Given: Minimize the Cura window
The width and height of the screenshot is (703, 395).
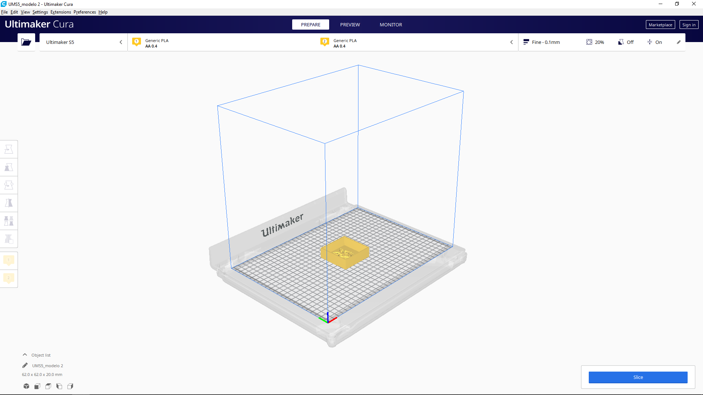Looking at the screenshot, I should [x=661, y=4].
